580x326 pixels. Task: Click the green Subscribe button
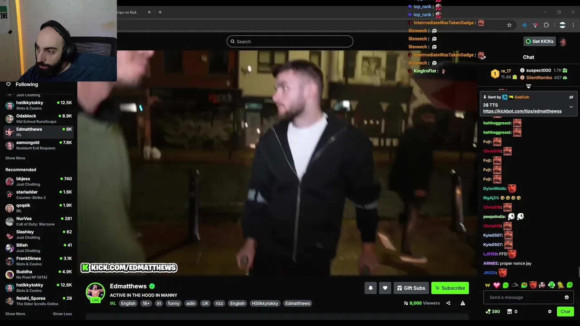pyautogui.click(x=450, y=288)
